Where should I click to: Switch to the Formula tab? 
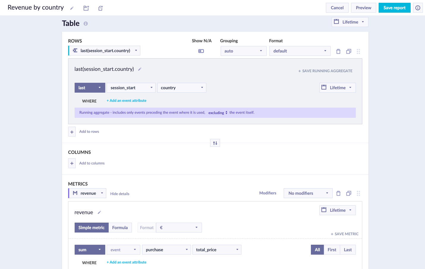point(120,228)
